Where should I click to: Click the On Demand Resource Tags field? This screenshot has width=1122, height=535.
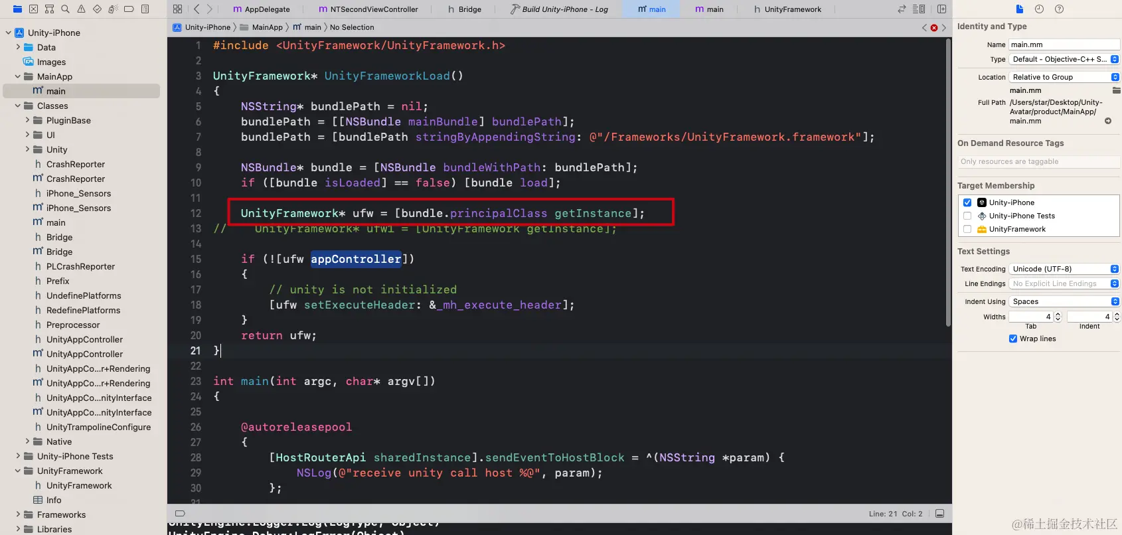point(1038,161)
